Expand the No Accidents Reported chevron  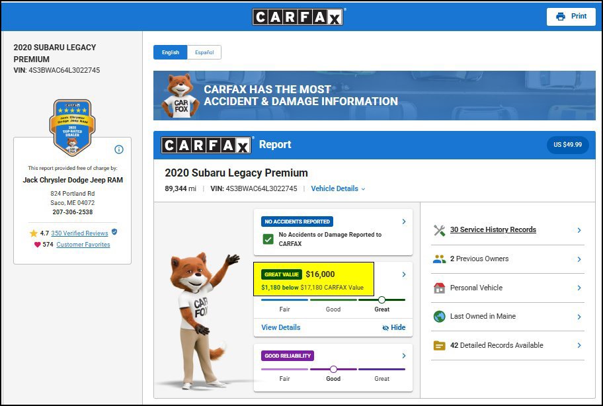[x=404, y=222]
